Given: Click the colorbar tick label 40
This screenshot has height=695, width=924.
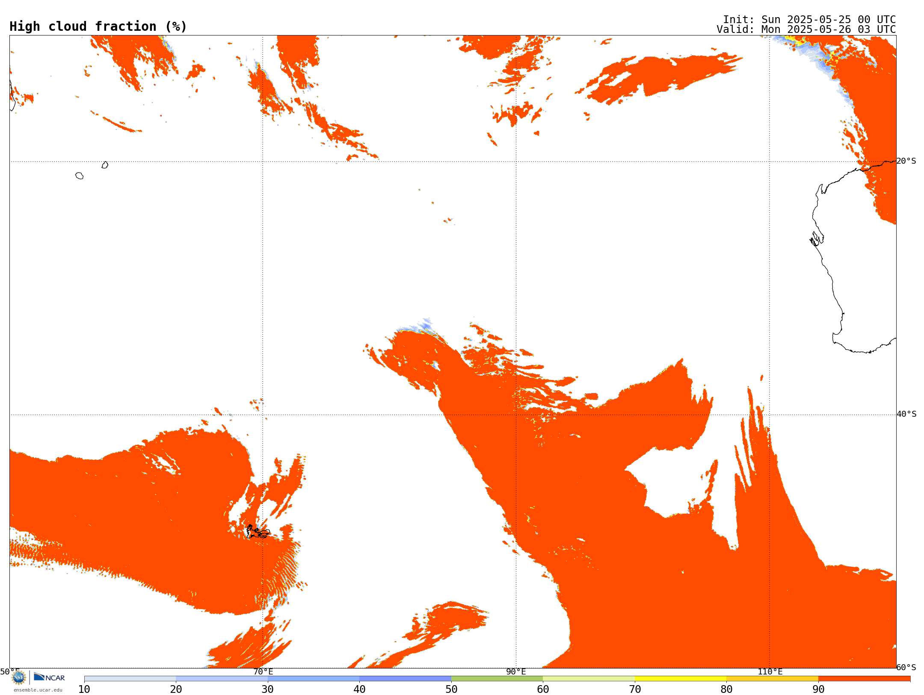Looking at the screenshot, I should [360, 689].
